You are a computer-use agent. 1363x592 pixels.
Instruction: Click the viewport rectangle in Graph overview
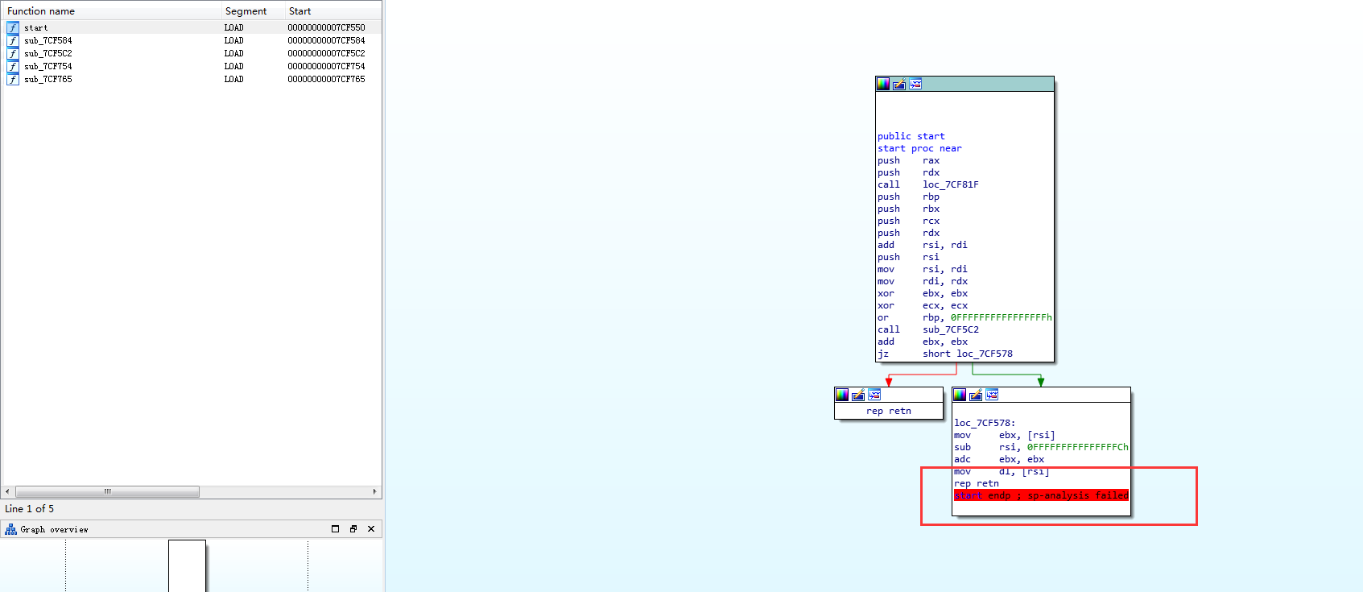(x=187, y=565)
